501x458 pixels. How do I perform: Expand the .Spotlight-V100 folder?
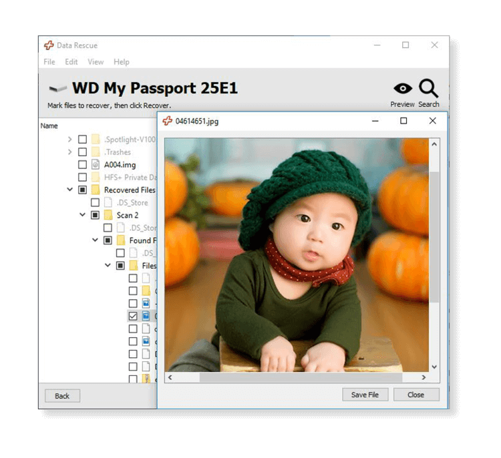pyautogui.click(x=69, y=139)
